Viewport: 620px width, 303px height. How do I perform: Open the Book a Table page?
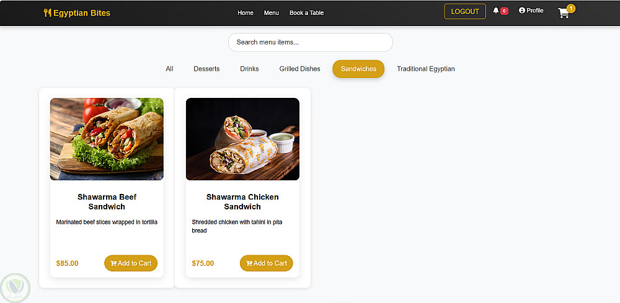(x=306, y=12)
